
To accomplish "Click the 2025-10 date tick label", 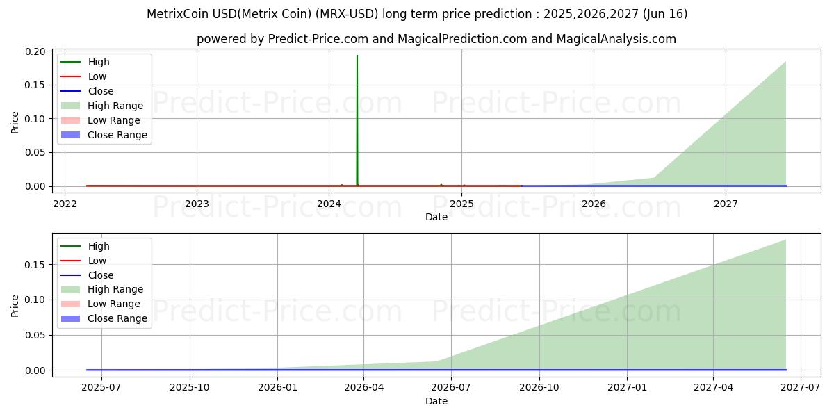I will click(x=190, y=388).
